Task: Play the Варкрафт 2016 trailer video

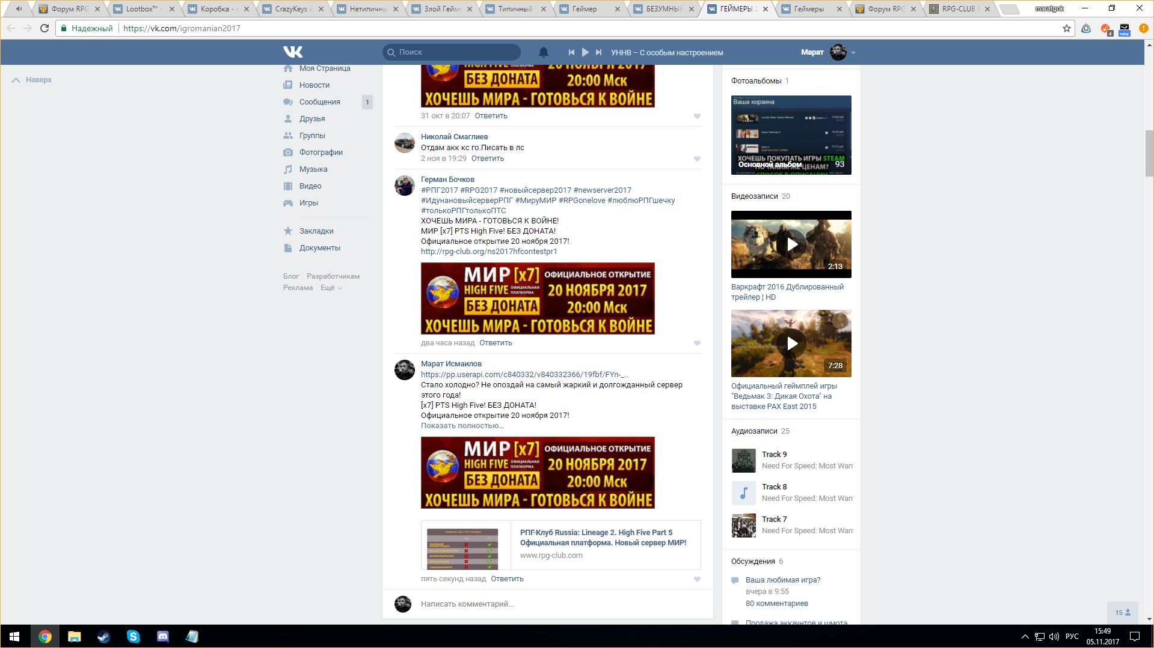Action: pos(791,244)
